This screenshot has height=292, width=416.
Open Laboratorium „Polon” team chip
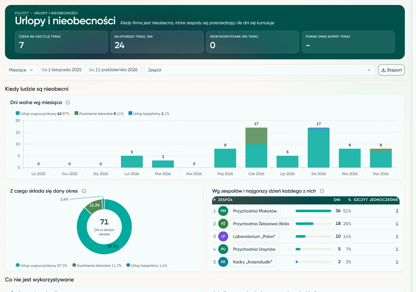click(254, 236)
